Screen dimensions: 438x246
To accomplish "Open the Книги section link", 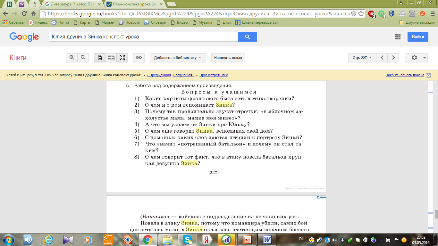I will click(x=18, y=58).
